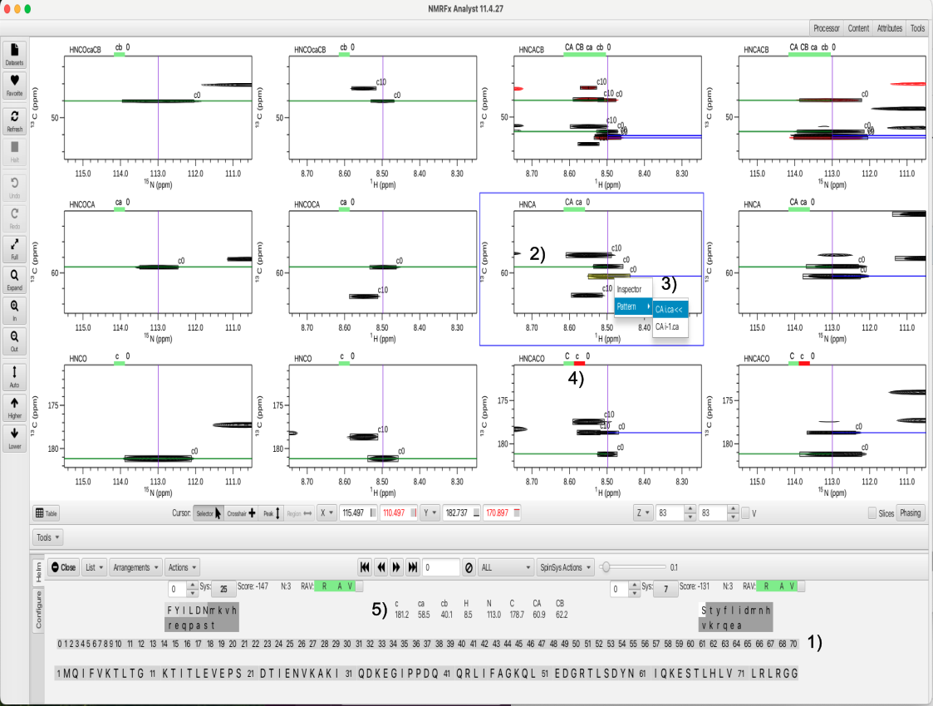The width and height of the screenshot is (933, 706).
Task: Expand the SpinSys Actions dropdown
Action: [x=566, y=567]
